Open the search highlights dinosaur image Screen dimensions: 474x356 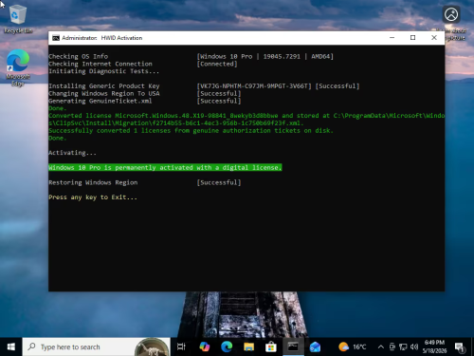click(x=152, y=347)
